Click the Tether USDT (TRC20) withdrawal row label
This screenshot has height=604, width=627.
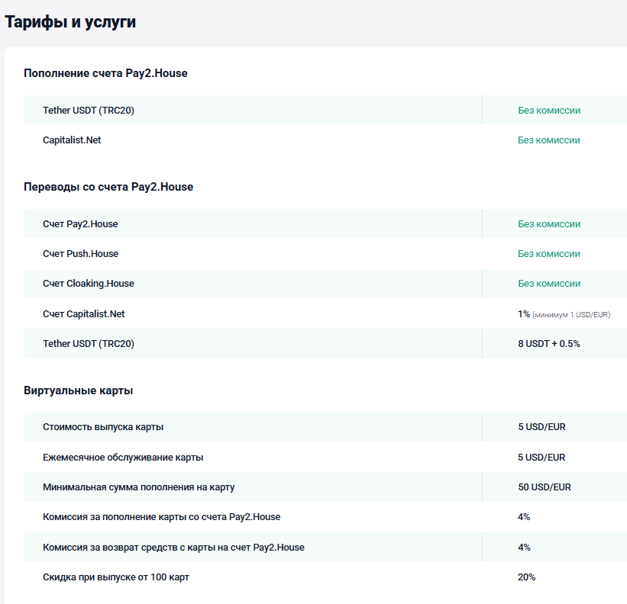coord(89,344)
